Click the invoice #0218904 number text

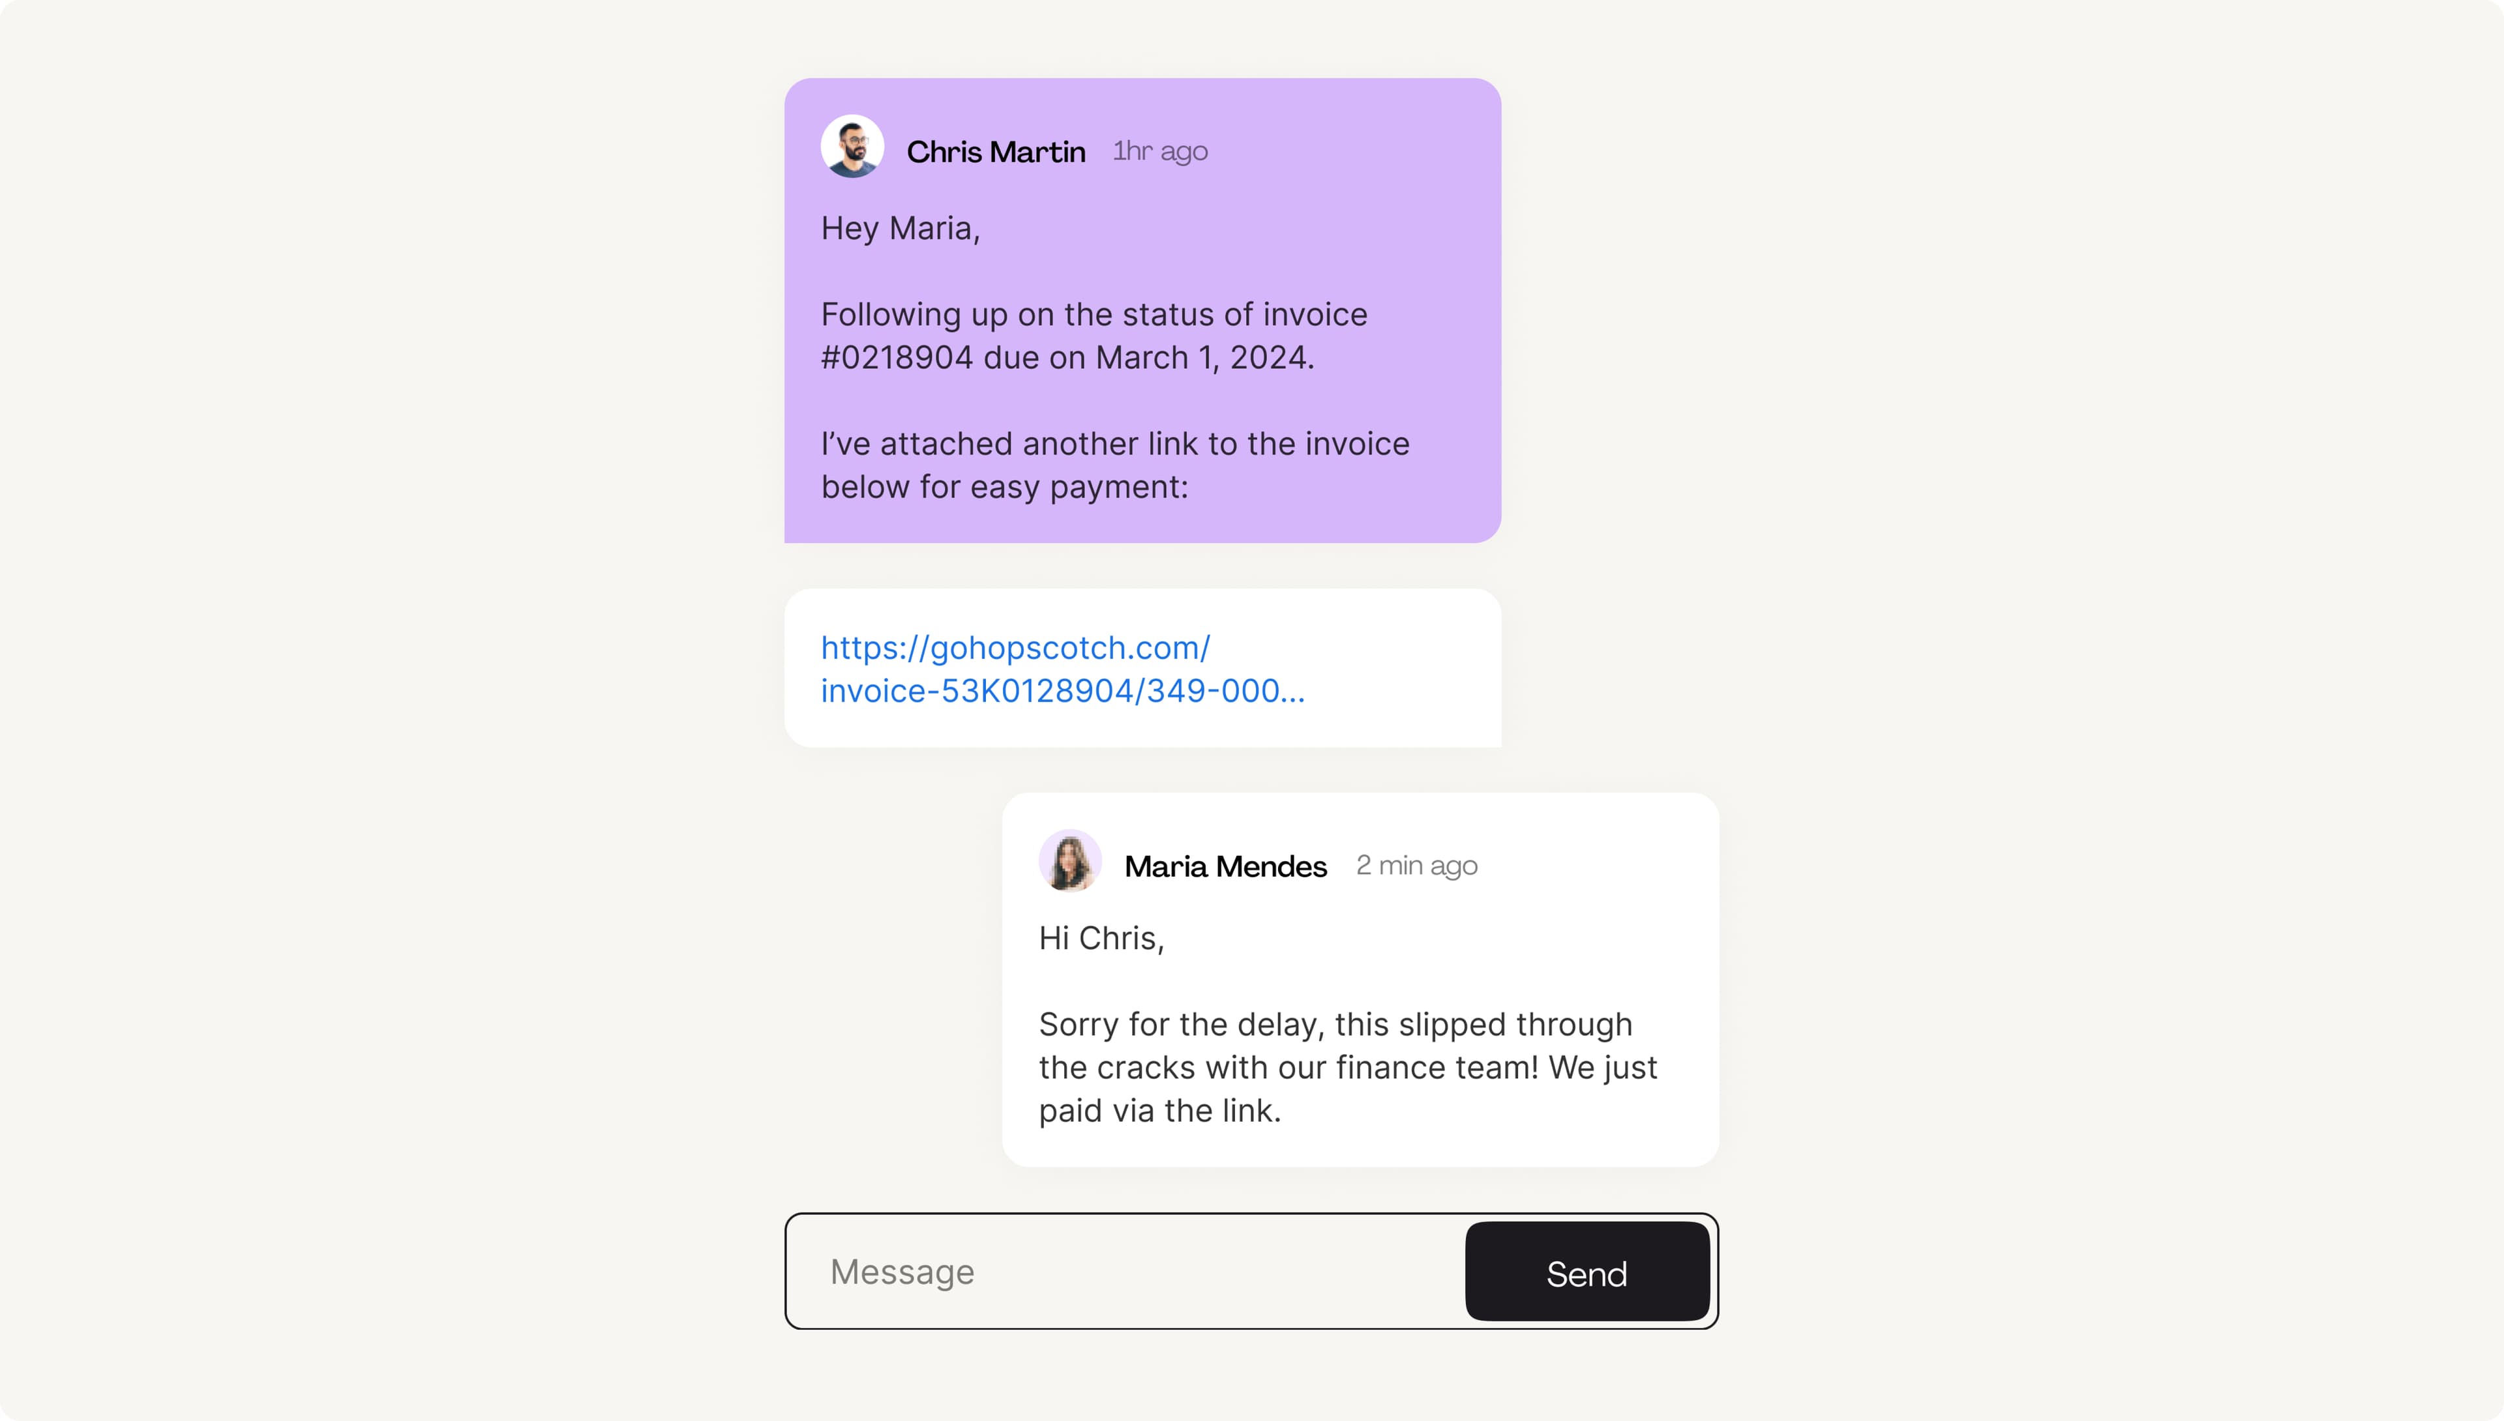[897, 358]
